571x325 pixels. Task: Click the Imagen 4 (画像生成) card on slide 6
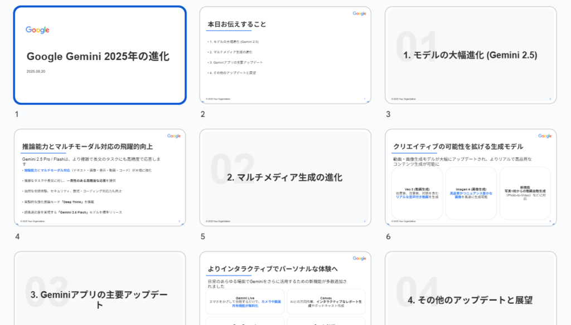[471, 193]
